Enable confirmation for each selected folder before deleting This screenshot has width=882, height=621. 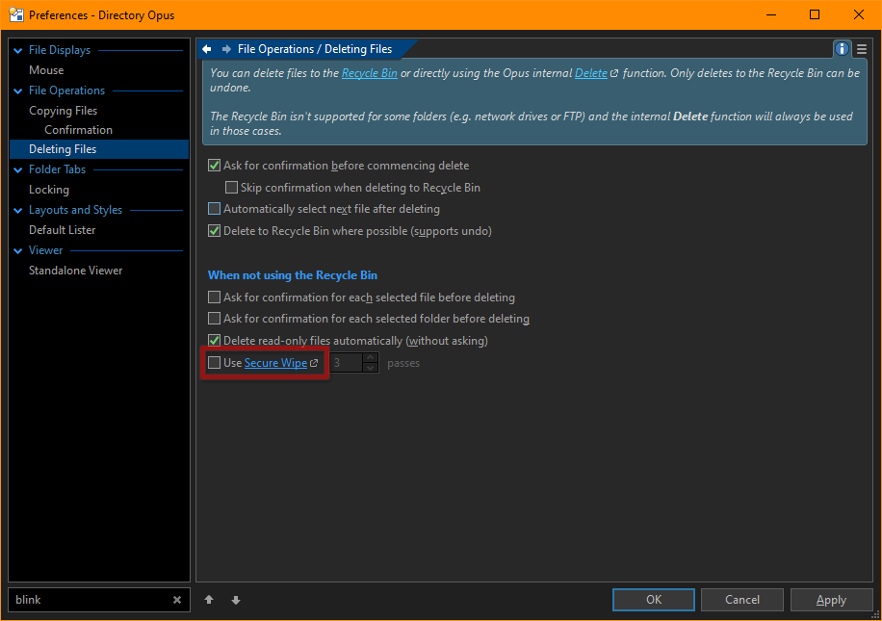[214, 319]
